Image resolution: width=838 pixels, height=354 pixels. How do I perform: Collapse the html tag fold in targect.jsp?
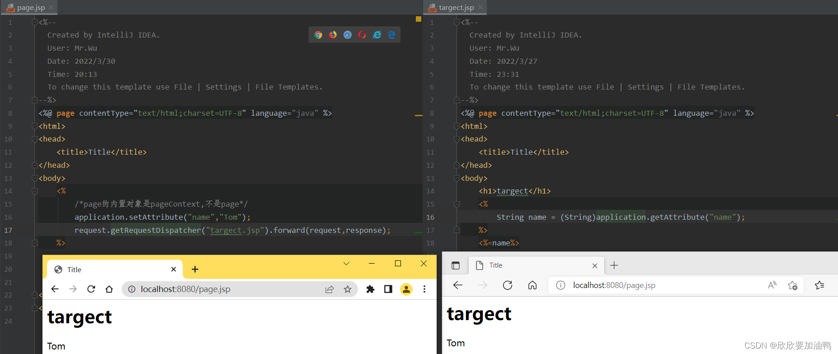click(x=457, y=126)
